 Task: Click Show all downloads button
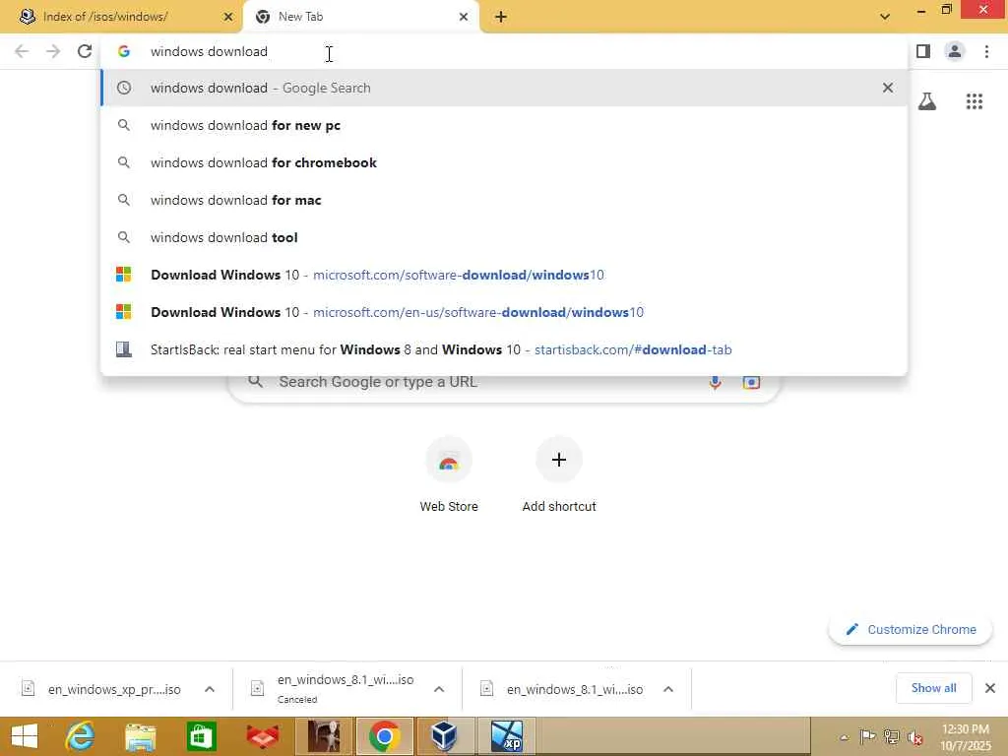(933, 688)
